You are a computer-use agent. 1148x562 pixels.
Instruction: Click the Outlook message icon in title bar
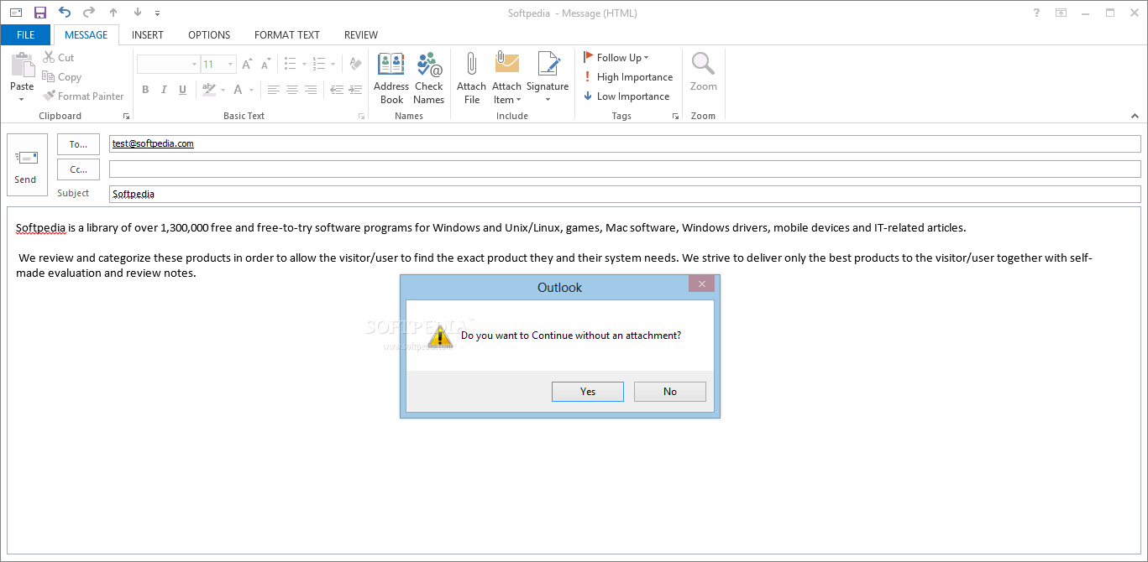(16, 13)
